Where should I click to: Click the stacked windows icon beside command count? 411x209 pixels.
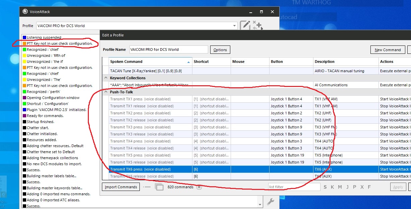tap(159, 187)
